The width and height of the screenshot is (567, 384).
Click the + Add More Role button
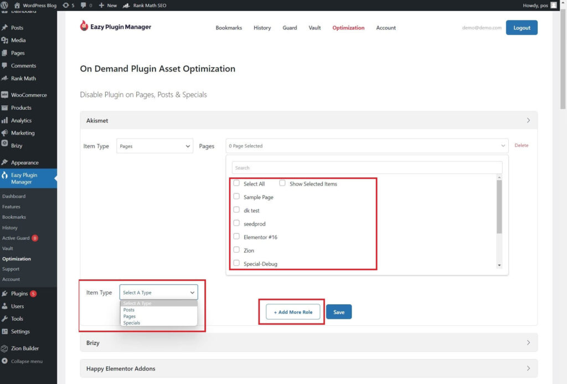point(293,312)
